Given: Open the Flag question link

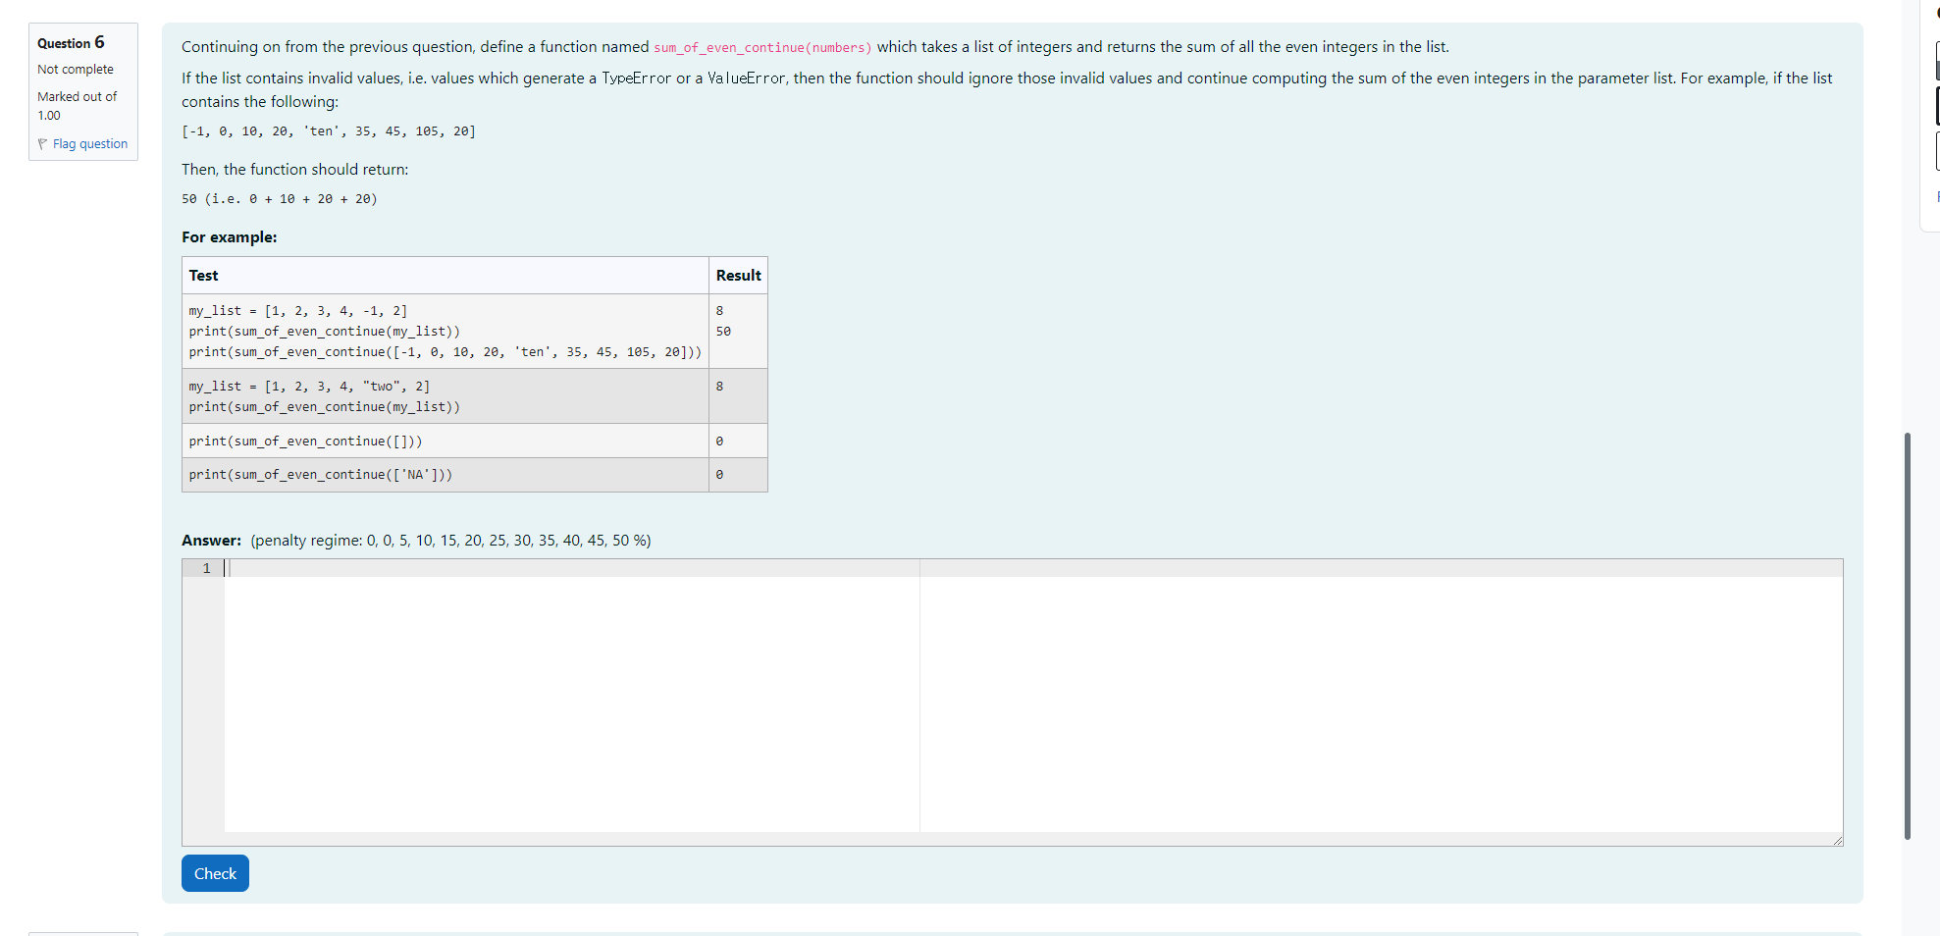Looking at the screenshot, I should (x=91, y=143).
